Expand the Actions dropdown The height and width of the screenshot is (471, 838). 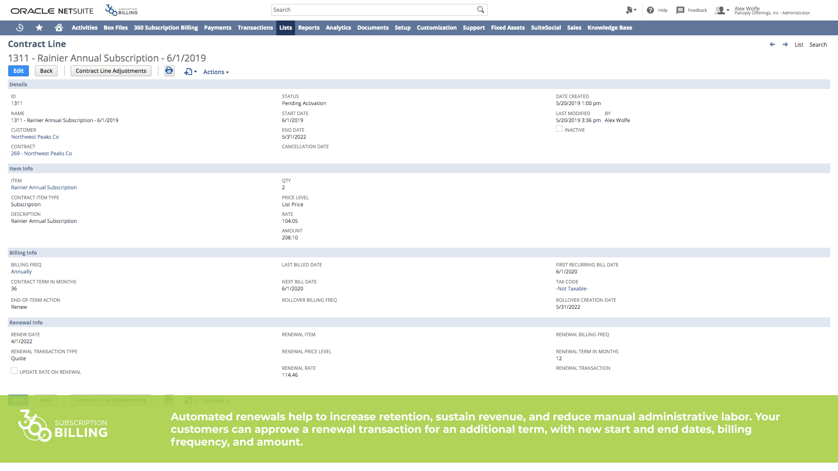216,72
